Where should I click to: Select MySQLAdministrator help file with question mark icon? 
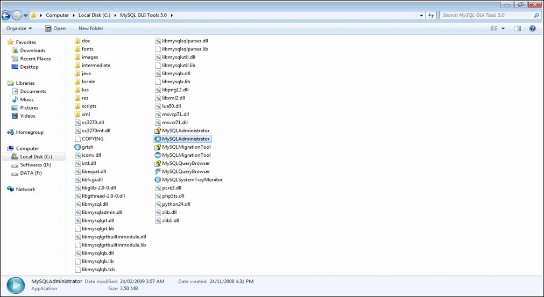click(182, 131)
